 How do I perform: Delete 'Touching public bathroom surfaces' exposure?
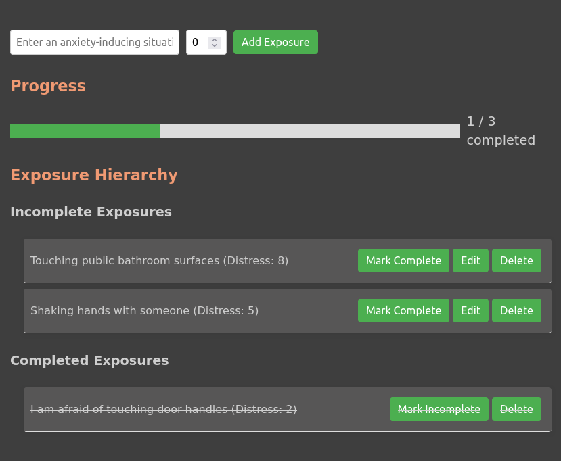pyautogui.click(x=516, y=260)
